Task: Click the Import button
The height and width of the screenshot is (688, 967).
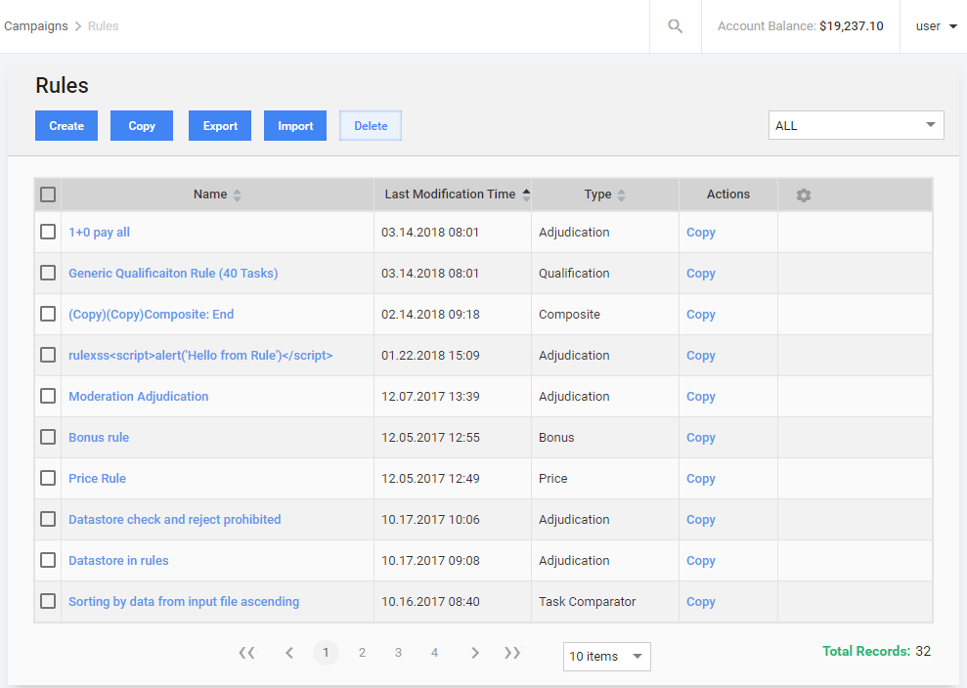Action: [295, 126]
